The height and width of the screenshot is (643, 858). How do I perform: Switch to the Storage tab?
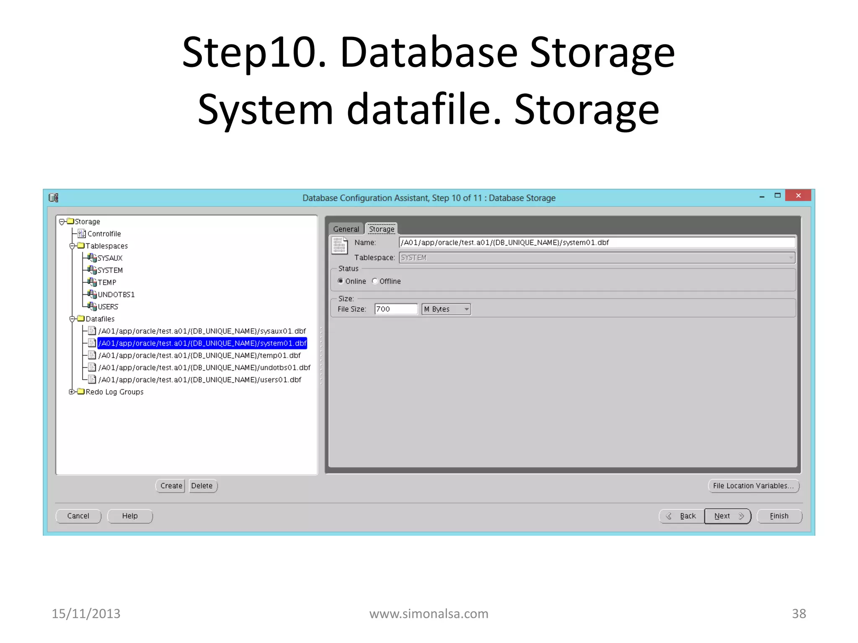coord(382,229)
